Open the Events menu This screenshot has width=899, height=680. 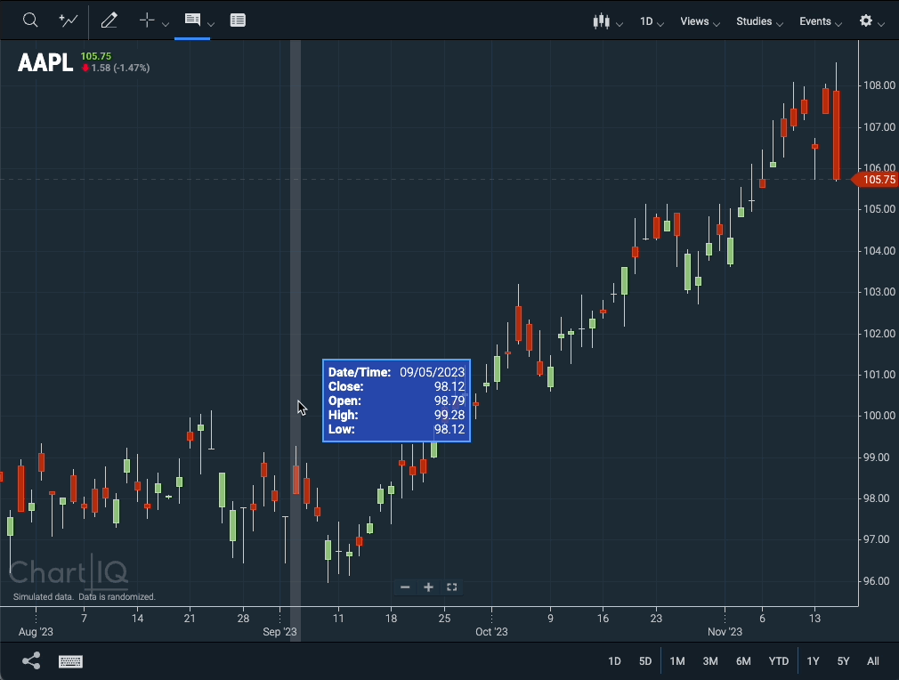[x=821, y=21]
